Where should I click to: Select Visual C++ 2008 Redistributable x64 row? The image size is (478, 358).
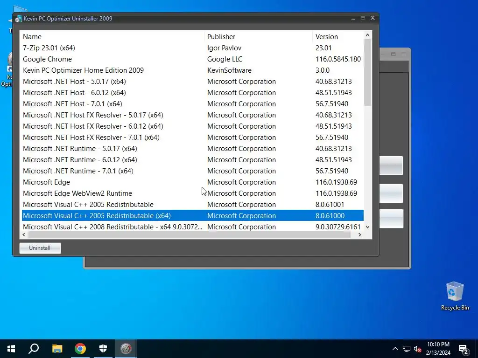[193, 227]
